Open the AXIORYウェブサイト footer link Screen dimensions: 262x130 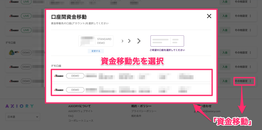[x=81, y=111]
